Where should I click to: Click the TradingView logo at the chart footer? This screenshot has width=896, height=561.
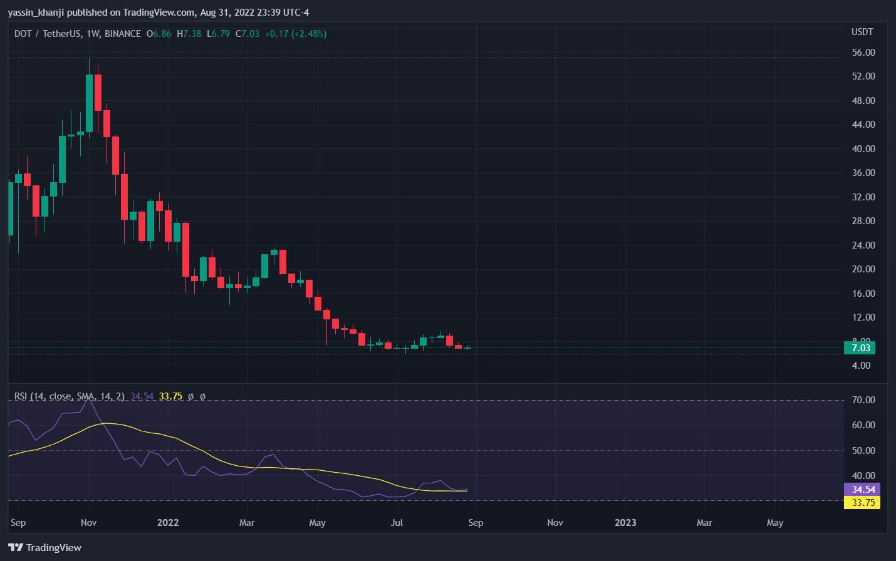(x=45, y=547)
